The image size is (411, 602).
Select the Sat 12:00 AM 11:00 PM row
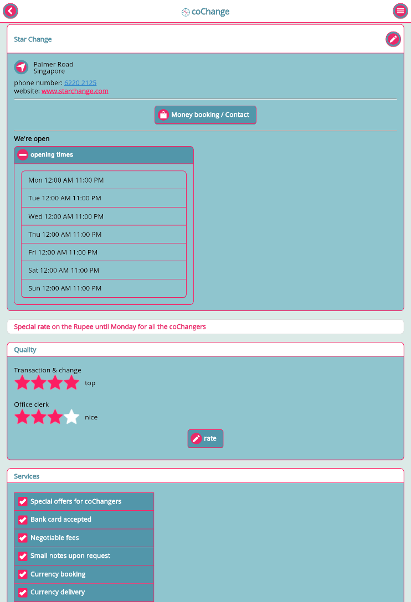tap(104, 270)
